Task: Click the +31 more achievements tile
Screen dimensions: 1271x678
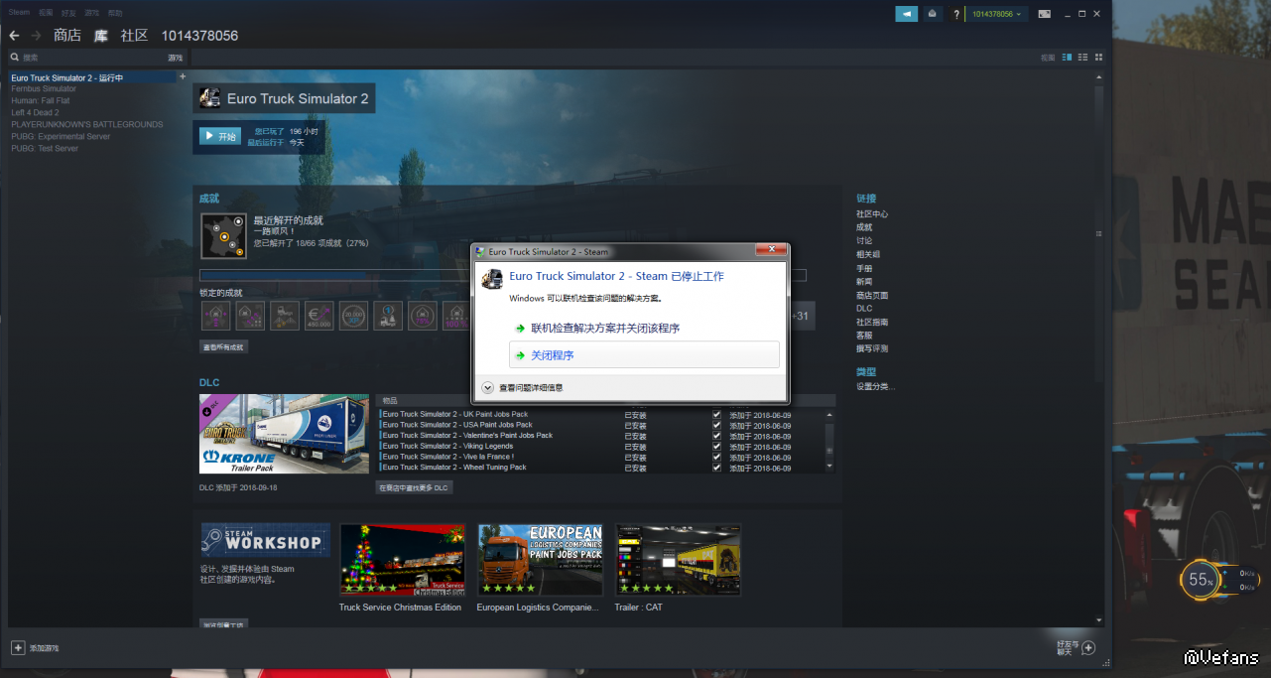Action: 801,316
